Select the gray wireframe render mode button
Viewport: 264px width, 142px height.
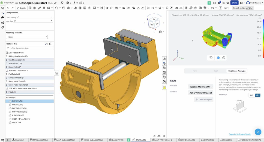click(x=224, y=58)
